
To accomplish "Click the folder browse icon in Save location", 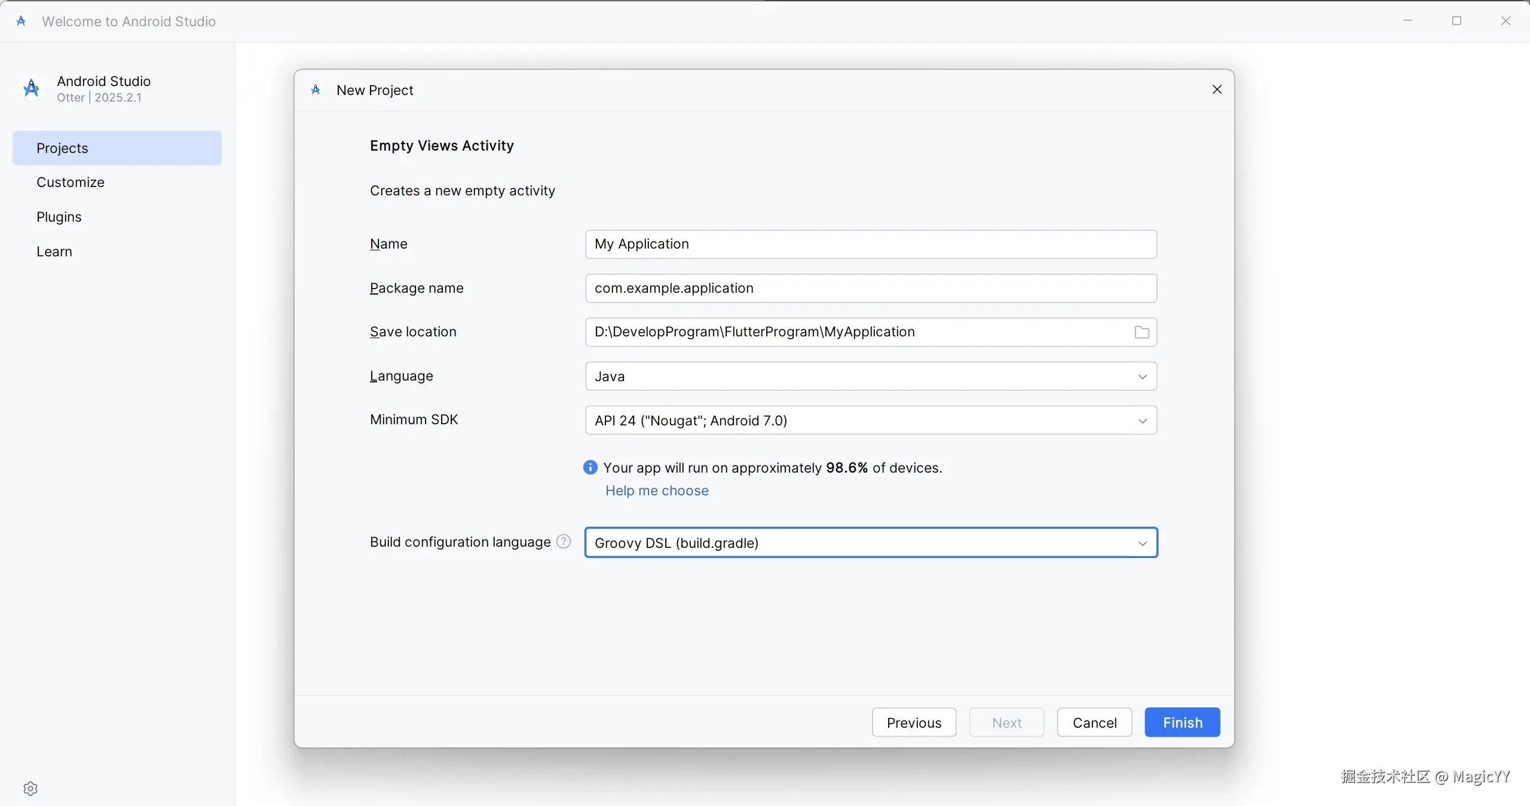I will click(x=1142, y=332).
